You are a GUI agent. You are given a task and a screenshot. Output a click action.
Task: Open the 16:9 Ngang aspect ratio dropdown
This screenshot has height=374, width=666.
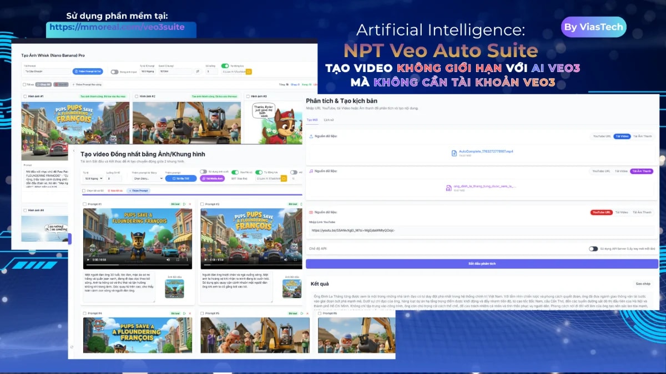click(92, 178)
